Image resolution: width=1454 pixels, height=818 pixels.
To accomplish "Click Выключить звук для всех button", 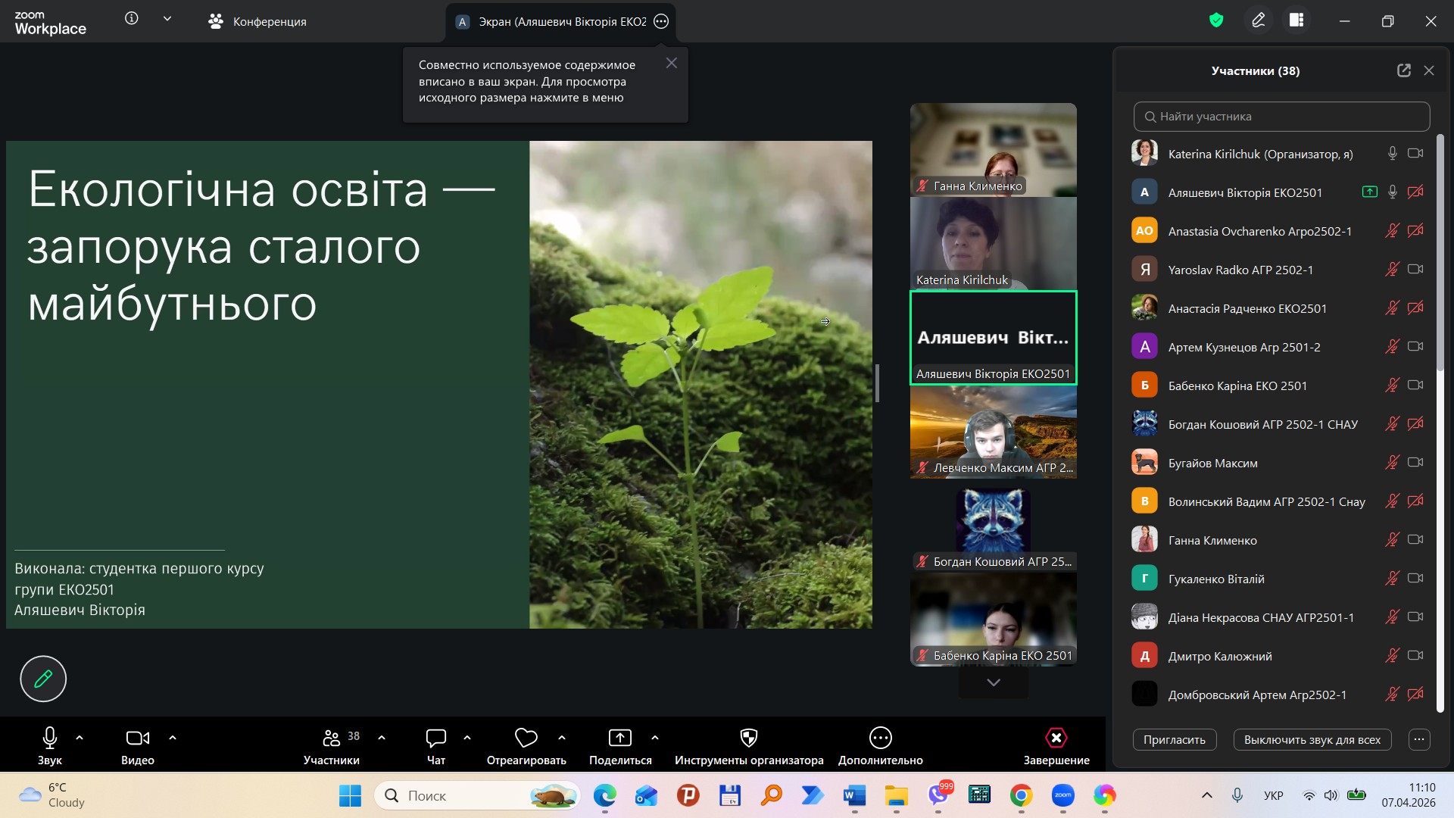I will (1312, 740).
